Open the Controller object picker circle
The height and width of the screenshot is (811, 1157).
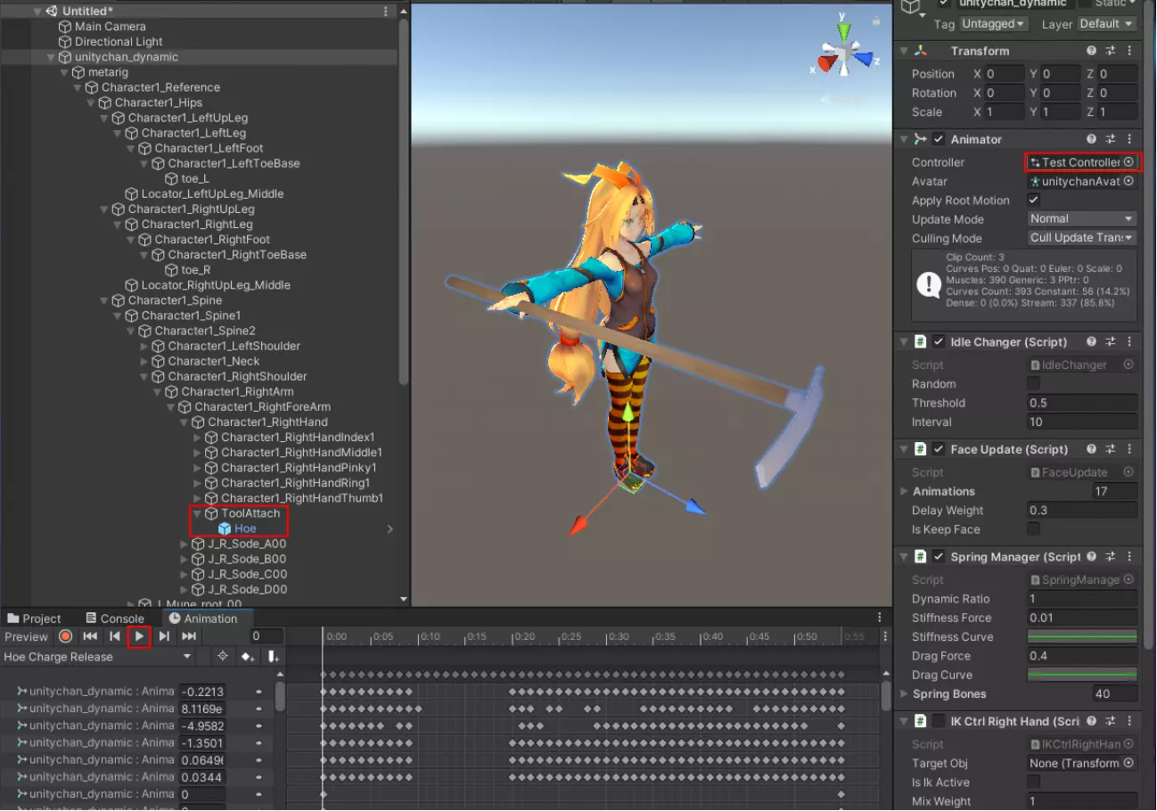tap(1128, 162)
